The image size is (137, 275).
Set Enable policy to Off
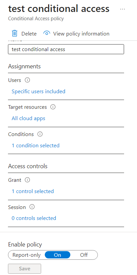pos(84,255)
